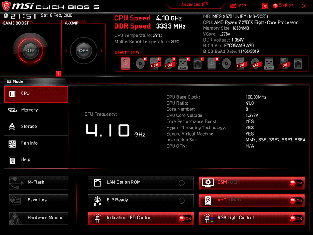
Task: Click the large 4.10 GHz CPU Frequency value
Action: tap(115, 131)
